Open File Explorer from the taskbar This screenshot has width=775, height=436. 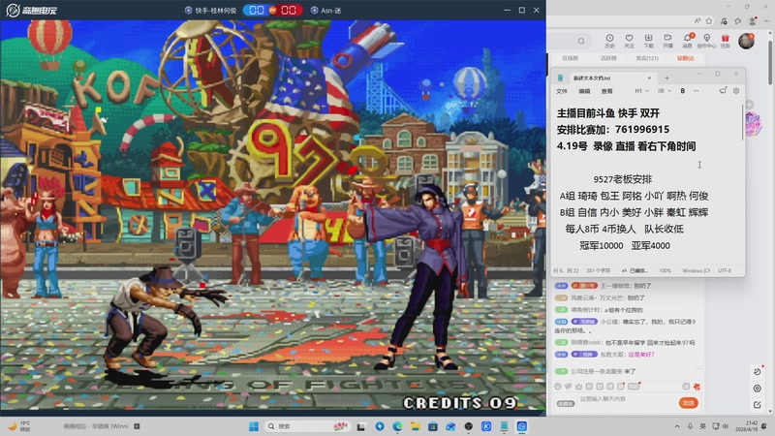(x=416, y=426)
